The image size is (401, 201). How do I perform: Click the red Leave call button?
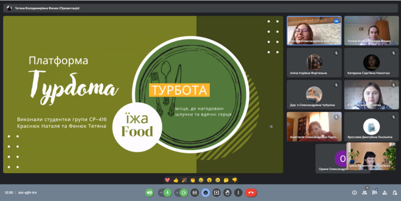point(251,192)
